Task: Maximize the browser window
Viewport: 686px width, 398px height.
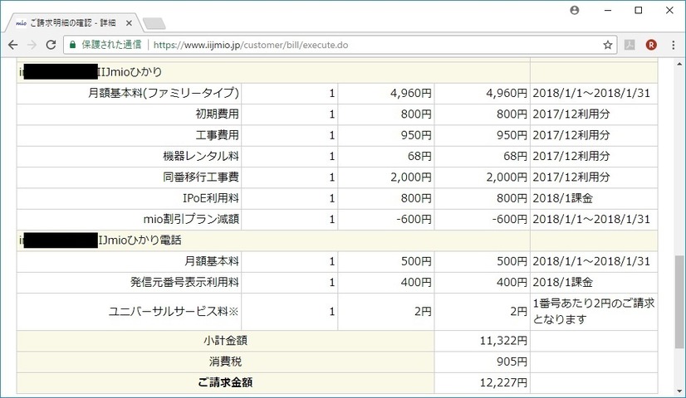Action: pyautogui.click(x=639, y=10)
